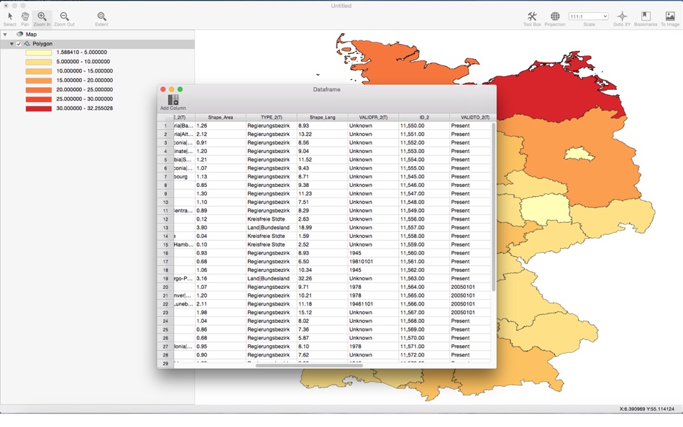The image size is (683, 427).
Task: Select row header number 13
Action: coord(165,227)
